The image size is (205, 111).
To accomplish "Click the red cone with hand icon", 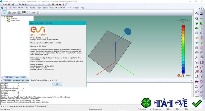I will click(197, 72).
